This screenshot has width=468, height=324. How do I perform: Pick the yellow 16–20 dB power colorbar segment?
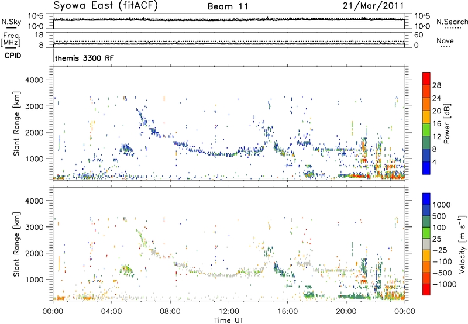pyautogui.click(x=426, y=116)
